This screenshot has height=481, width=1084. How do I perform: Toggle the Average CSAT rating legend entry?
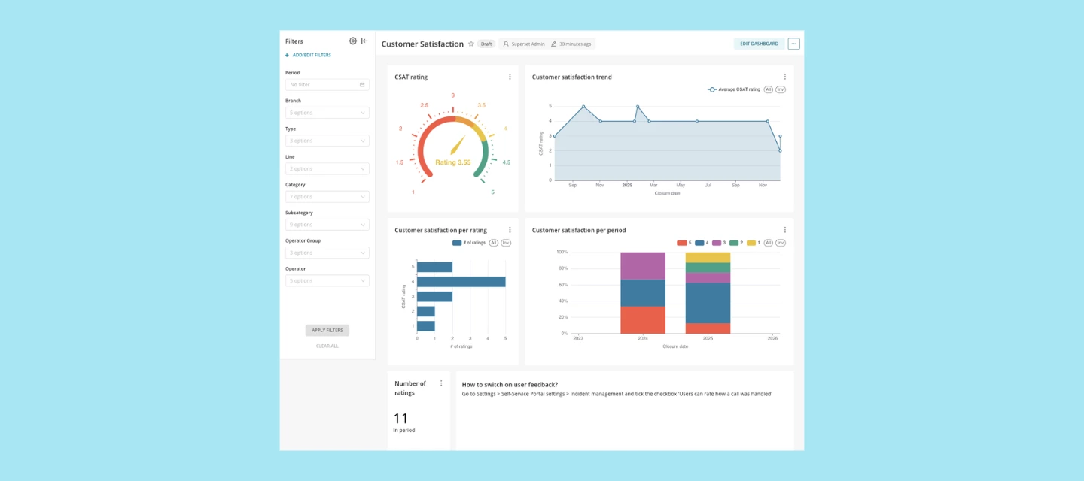740,89
